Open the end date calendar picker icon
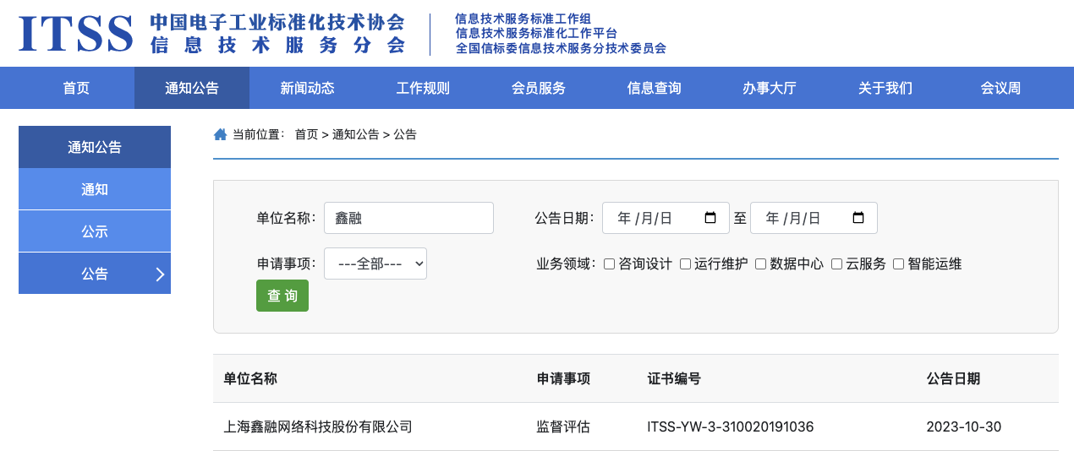This screenshot has height=451, width=1074. [858, 218]
